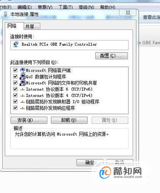Screen dimensions: 160x193
Task: Click the Microsoft 网络客户端 network icon
Action: [23, 70]
